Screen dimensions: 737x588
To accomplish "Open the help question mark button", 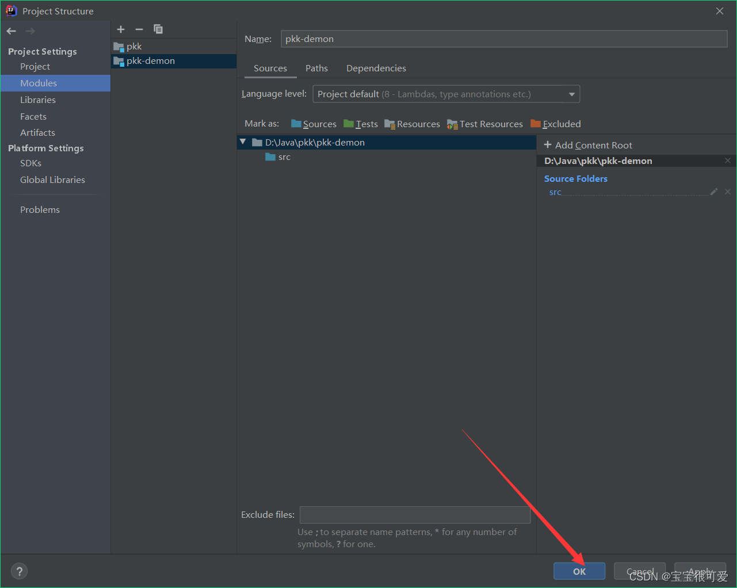I will click(20, 571).
